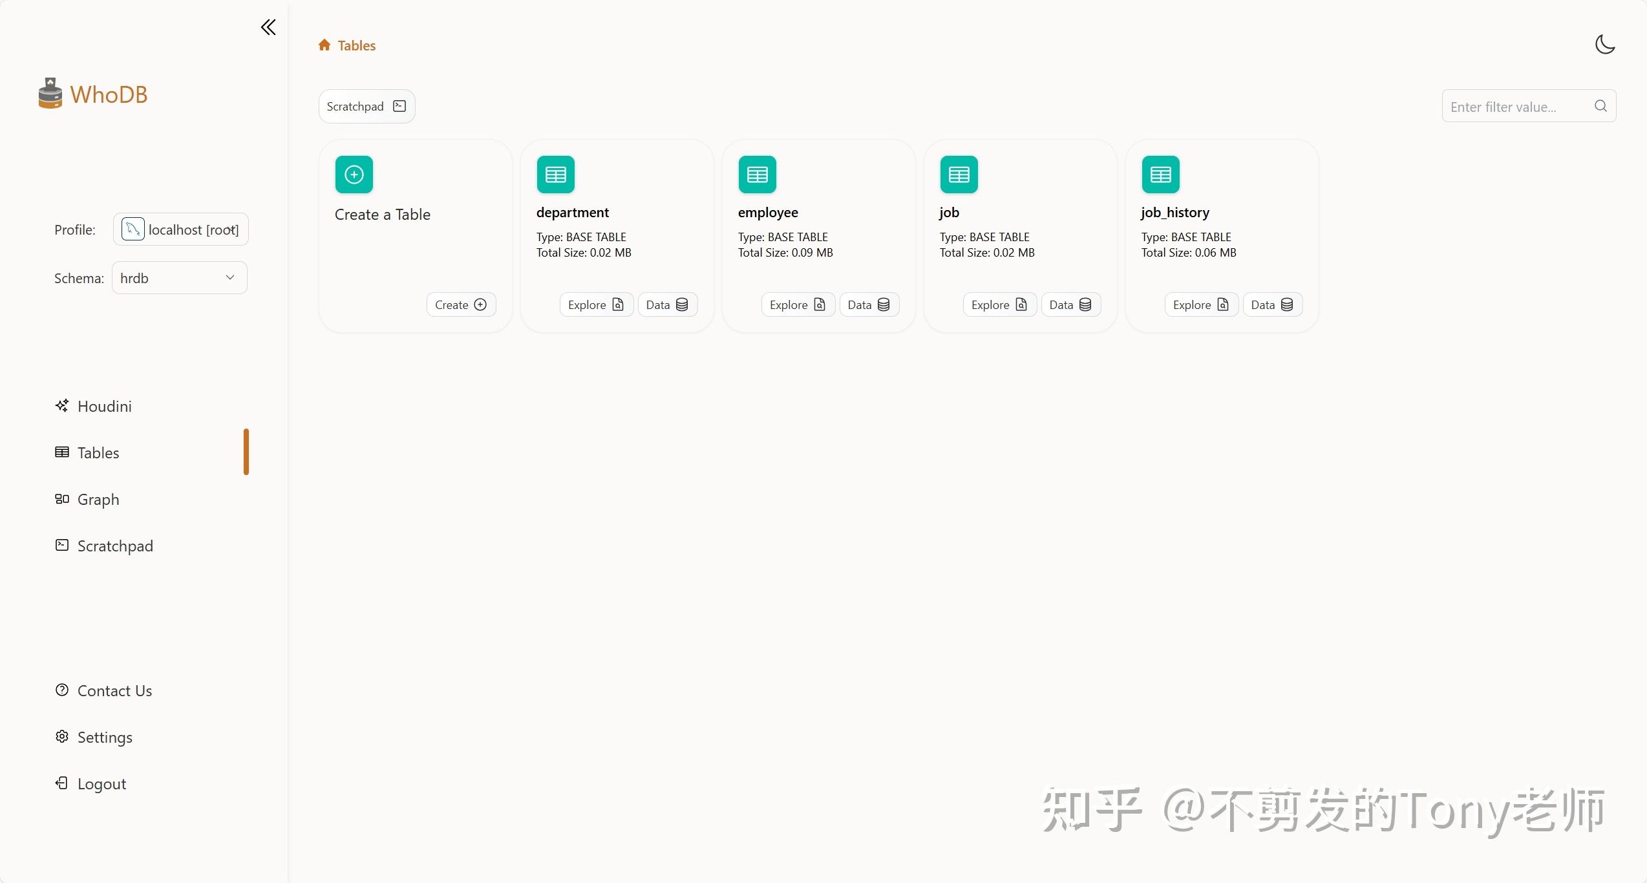Select Houdini via its sparkles icon
The width and height of the screenshot is (1647, 883).
pos(62,405)
